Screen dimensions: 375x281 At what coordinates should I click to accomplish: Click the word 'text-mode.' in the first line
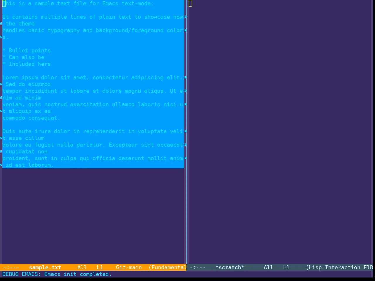[x=138, y=4]
